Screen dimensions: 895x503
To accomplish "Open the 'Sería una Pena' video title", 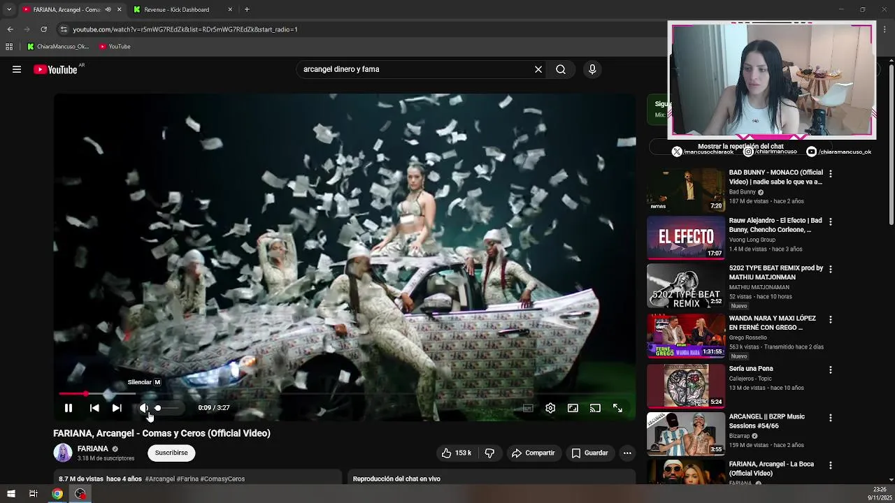I will (751, 369).
